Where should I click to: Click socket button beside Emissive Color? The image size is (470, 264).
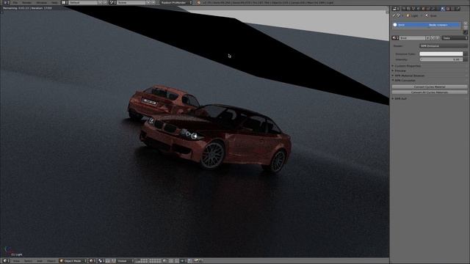466,54
